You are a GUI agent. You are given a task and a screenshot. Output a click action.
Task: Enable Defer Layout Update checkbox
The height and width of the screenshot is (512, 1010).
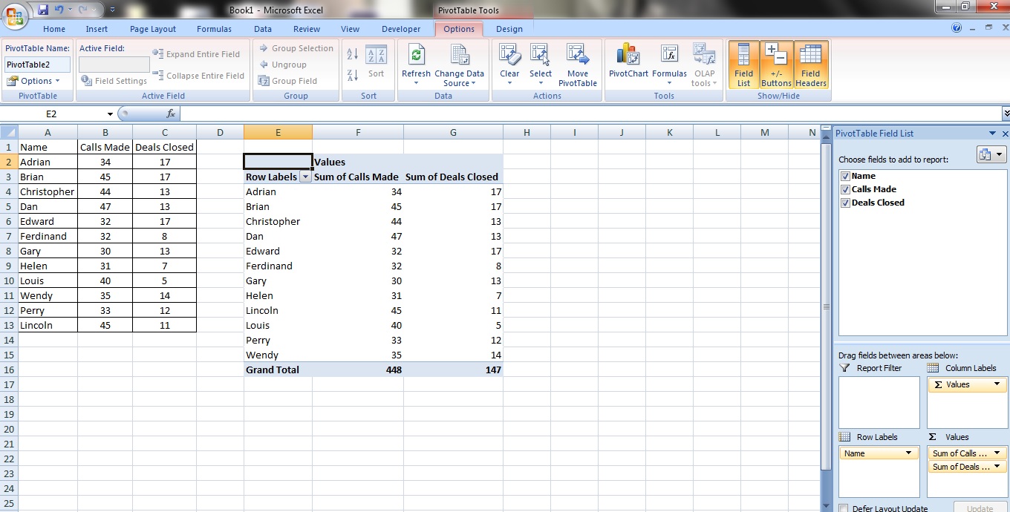point(844,508)
